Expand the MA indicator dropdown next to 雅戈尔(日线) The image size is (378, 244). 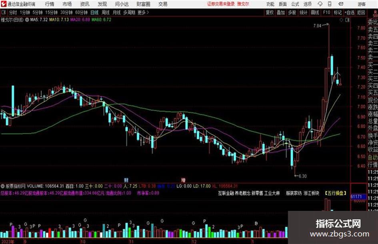click(x=27, y=20)
